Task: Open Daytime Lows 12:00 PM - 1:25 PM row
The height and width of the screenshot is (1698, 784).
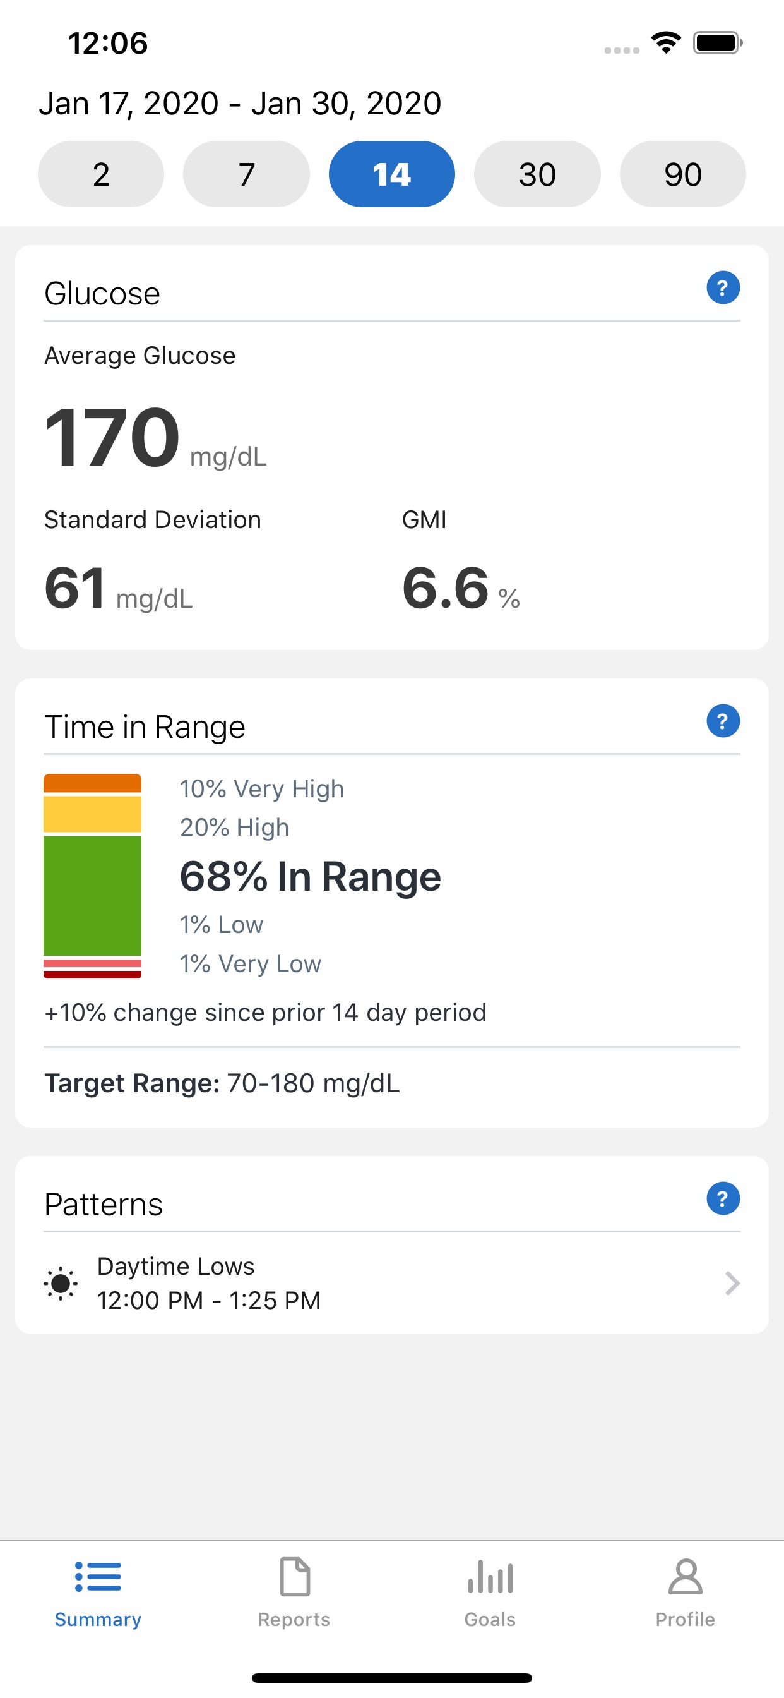Action: point(392,1283)
